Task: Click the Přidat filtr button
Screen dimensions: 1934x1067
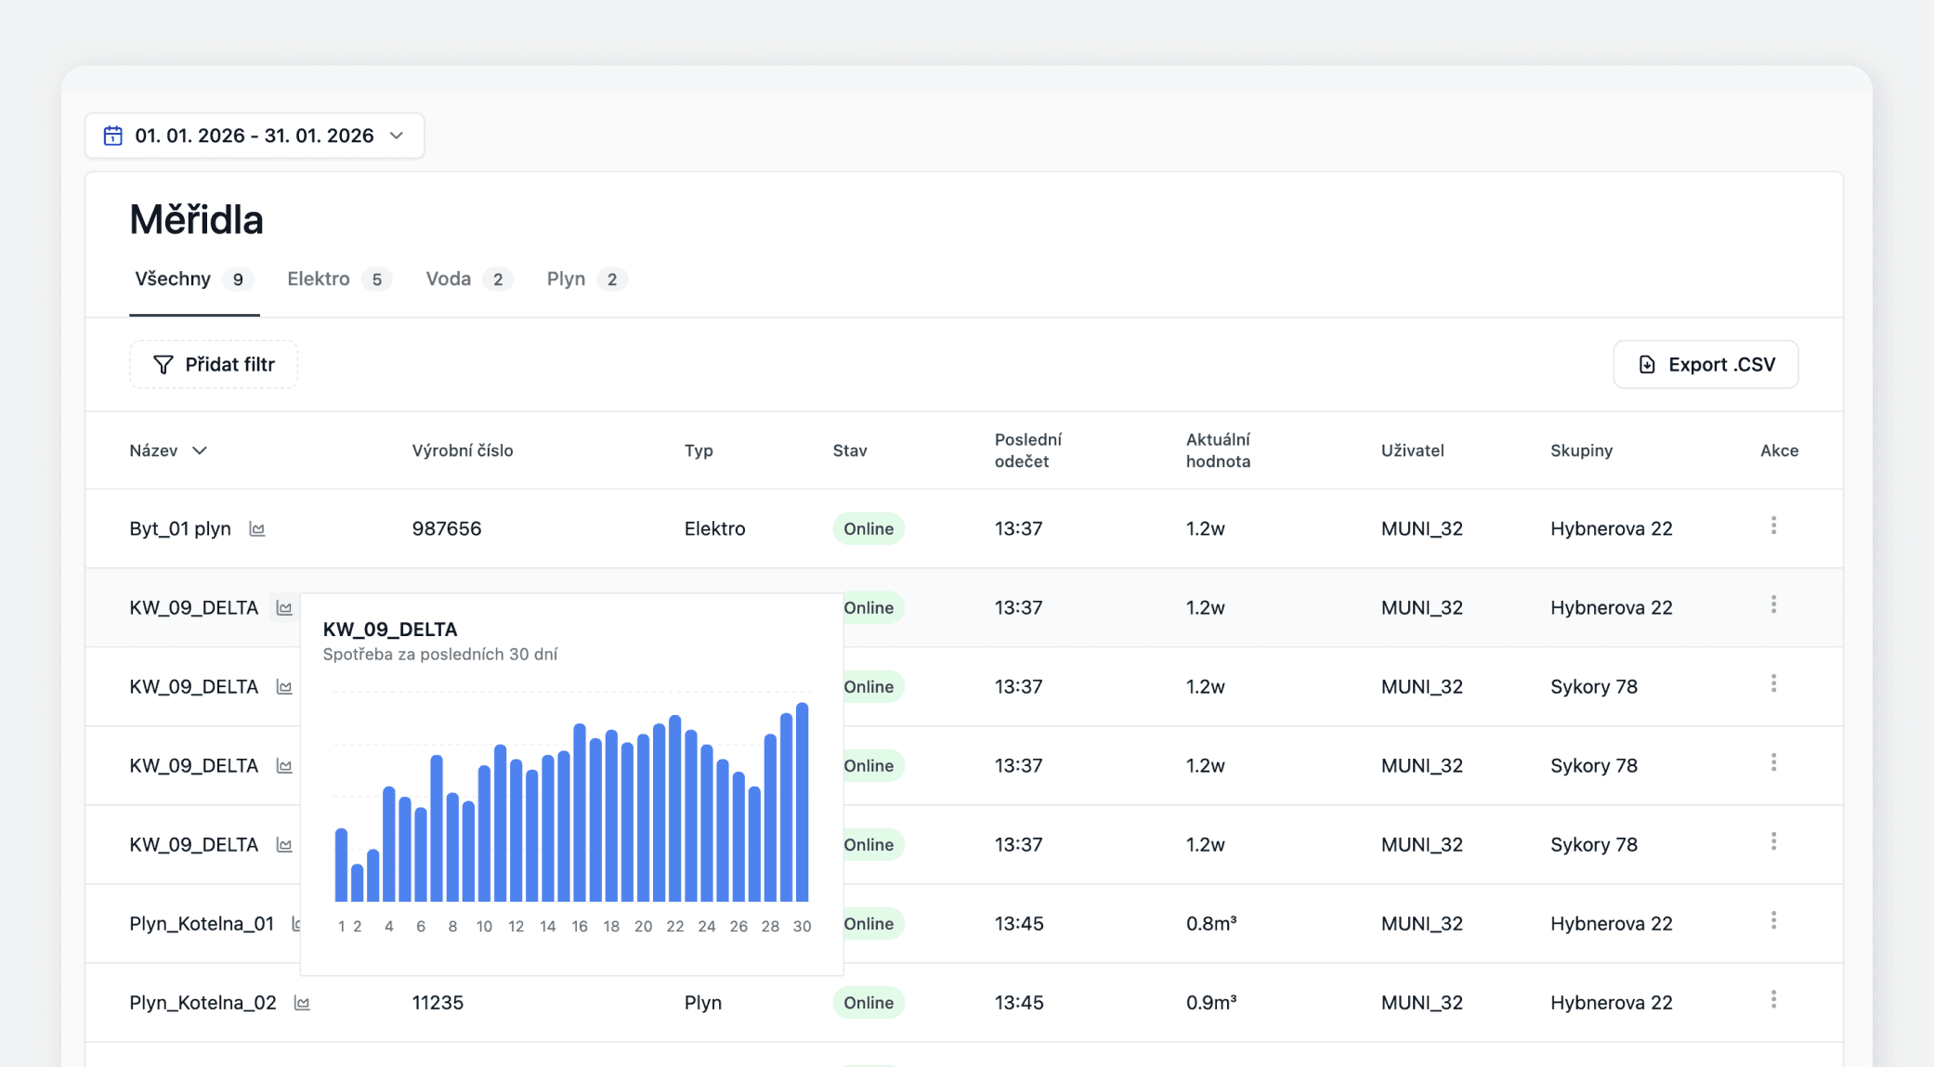Action: [x=214, y=364]
